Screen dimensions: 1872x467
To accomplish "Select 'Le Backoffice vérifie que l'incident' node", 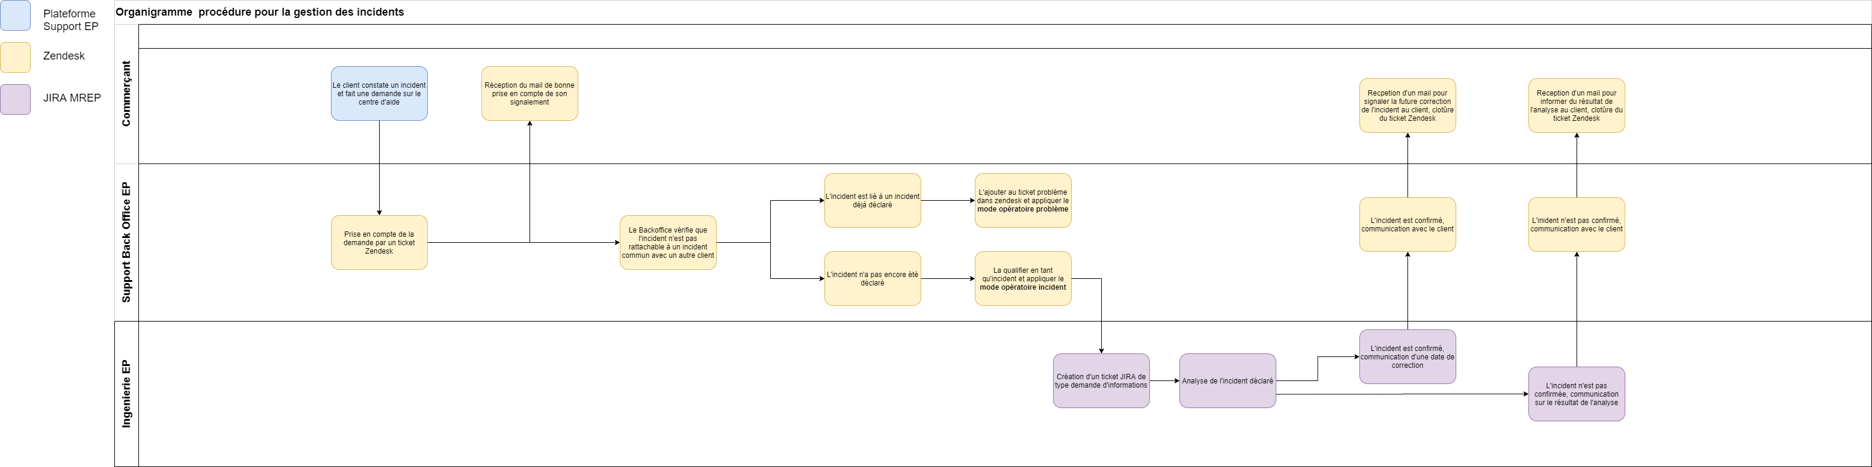I will (x=667, y=243).
